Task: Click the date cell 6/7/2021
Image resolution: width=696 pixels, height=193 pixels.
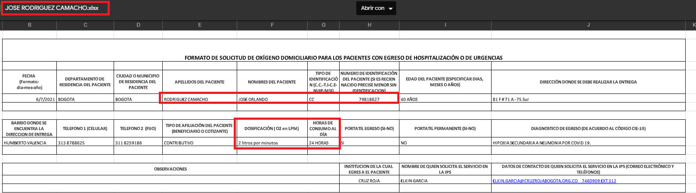Action: (x=29, y=99)
